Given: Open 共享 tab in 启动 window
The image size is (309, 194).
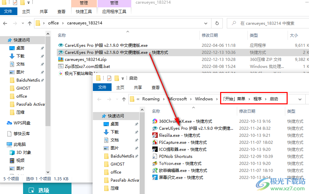Looking at the screenshot, I should 138,87.
